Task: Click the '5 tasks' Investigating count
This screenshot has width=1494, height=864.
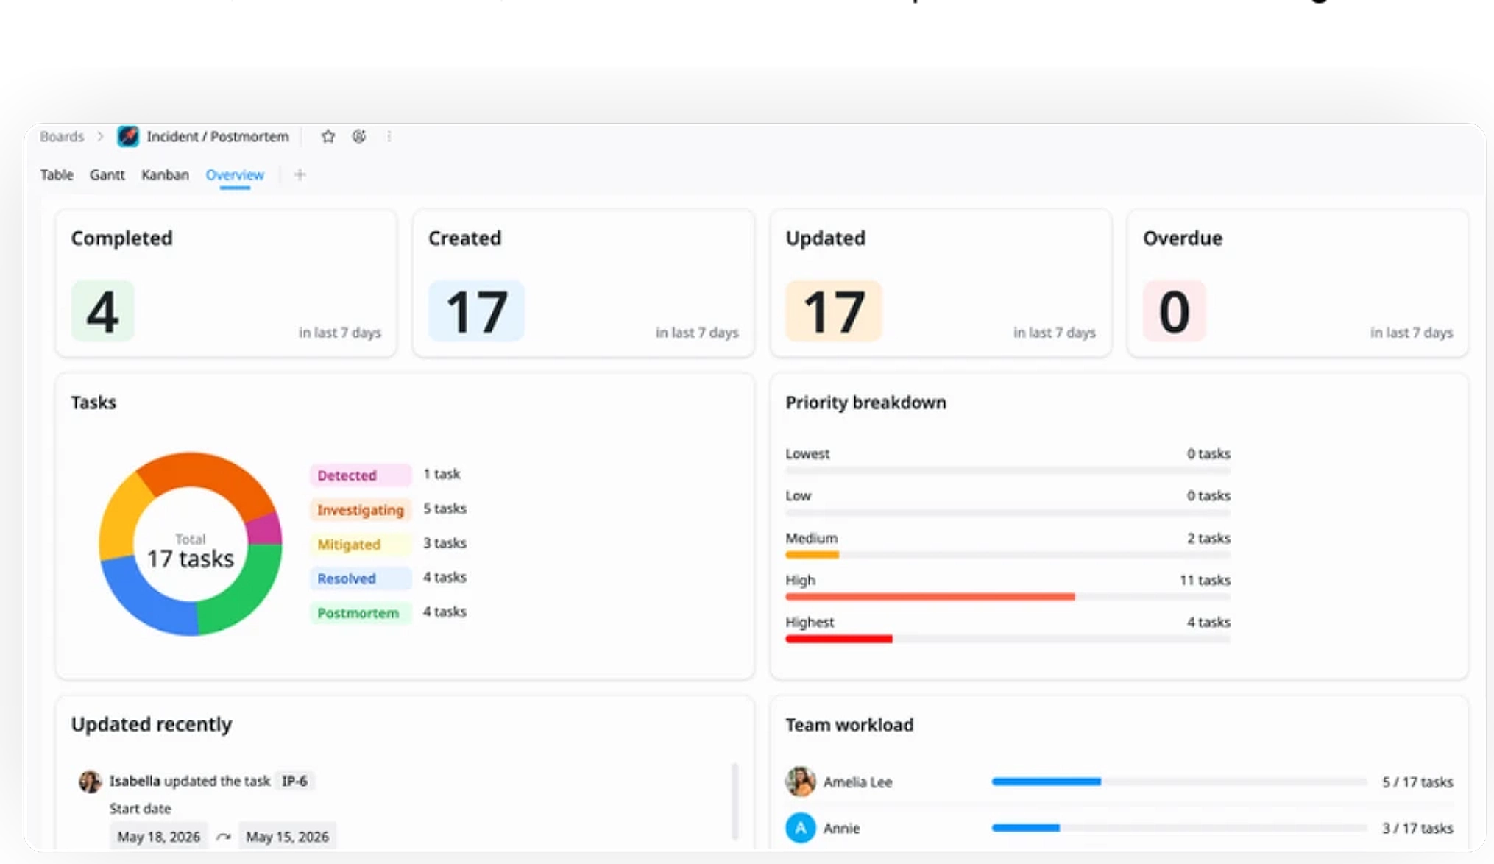Action: tap(445, 509)
